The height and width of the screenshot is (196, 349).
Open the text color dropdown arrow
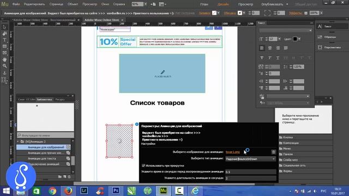coord(299,39)
